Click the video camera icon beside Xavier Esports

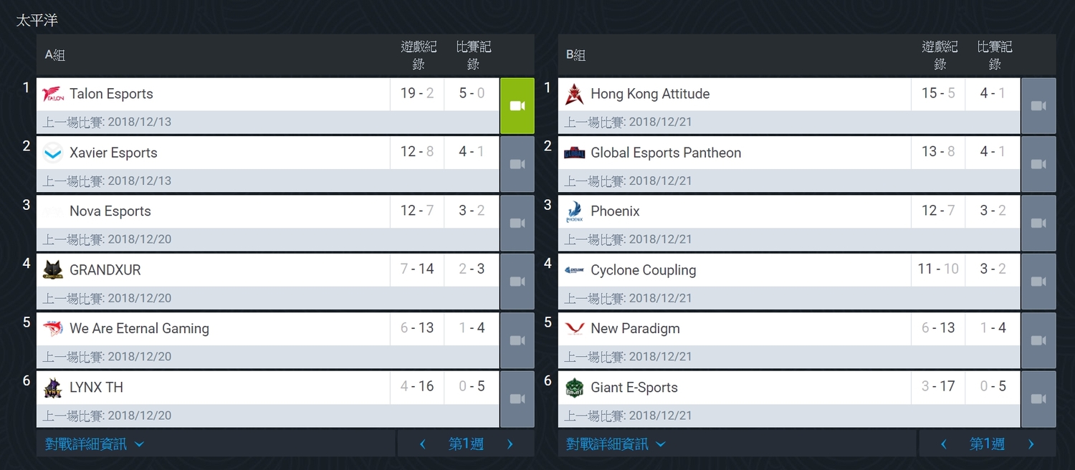[517, 165]
